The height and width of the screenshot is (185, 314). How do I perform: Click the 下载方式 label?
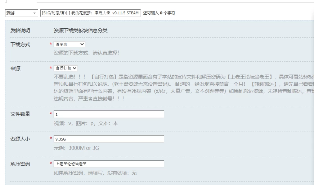point(20,44)
